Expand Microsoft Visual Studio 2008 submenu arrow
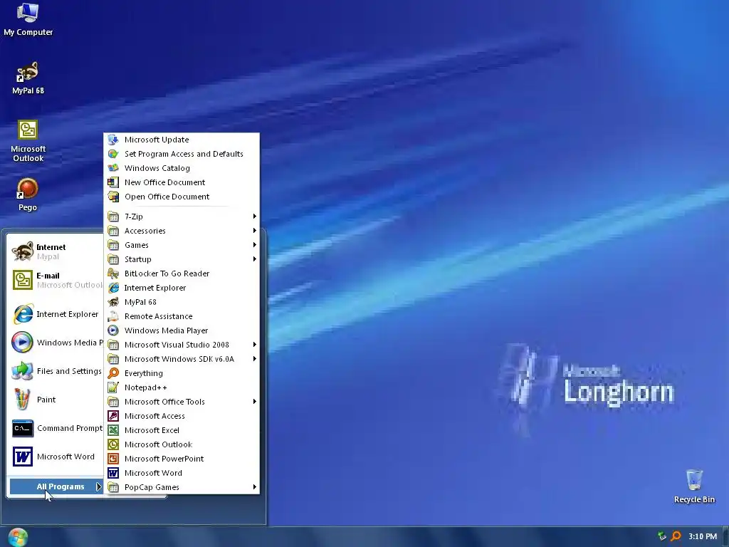 point(254,345)
